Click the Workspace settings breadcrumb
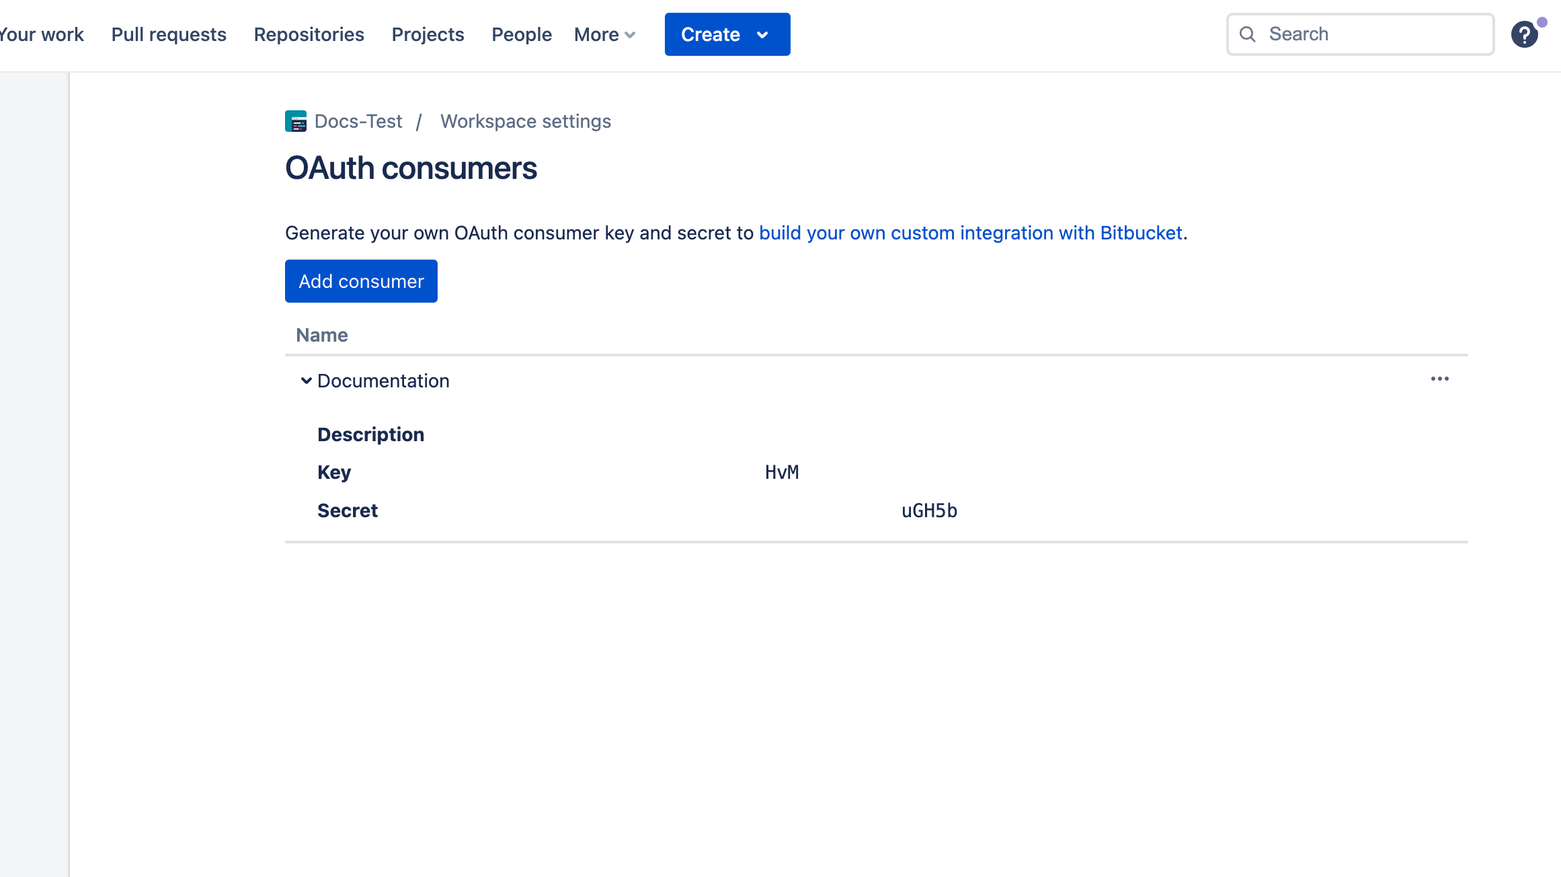This screenshot has height=877, width=1561. click(525, 120)
